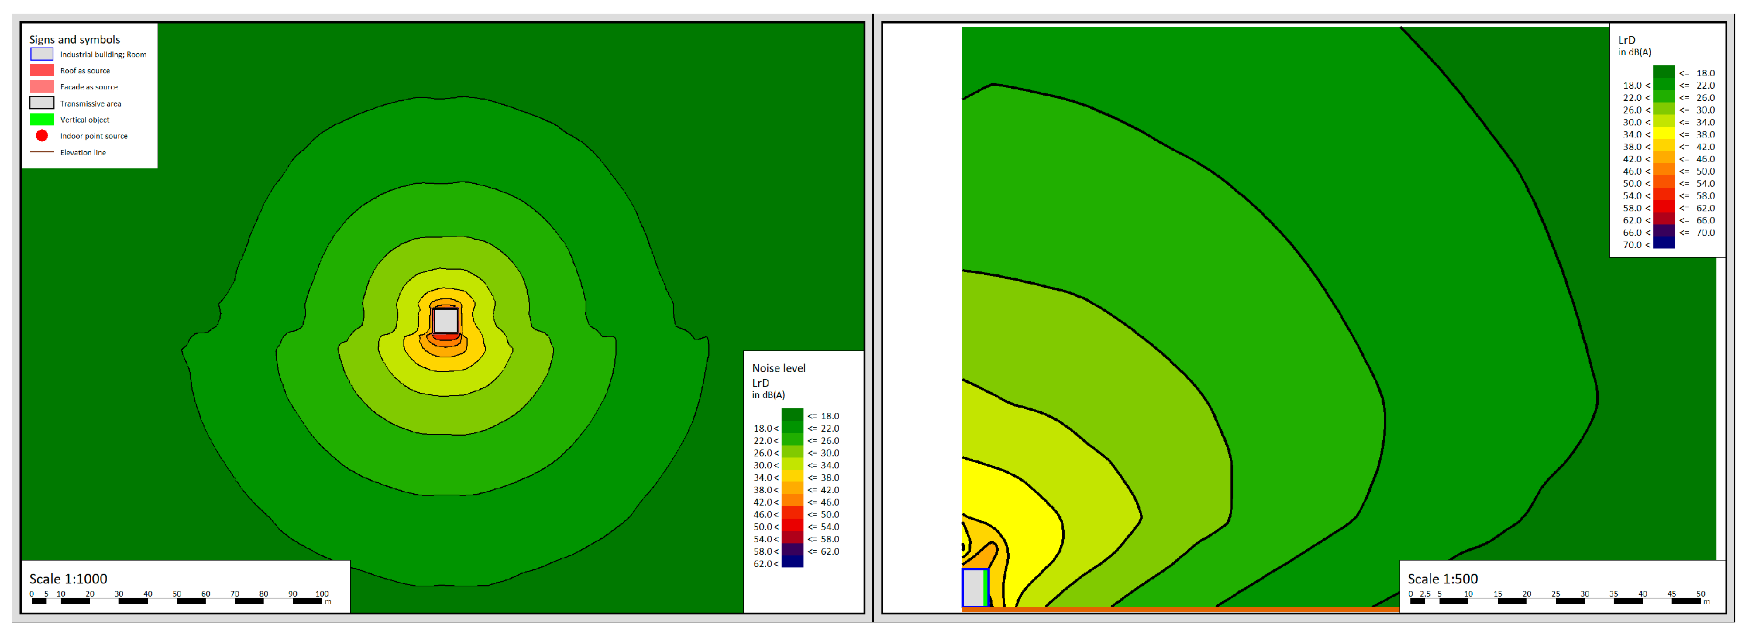The width and height of the screenshot is (1749, 639).
Task: Click the Scale 1:1000 label
Action: pyautogui.click(x=68, y=579)
